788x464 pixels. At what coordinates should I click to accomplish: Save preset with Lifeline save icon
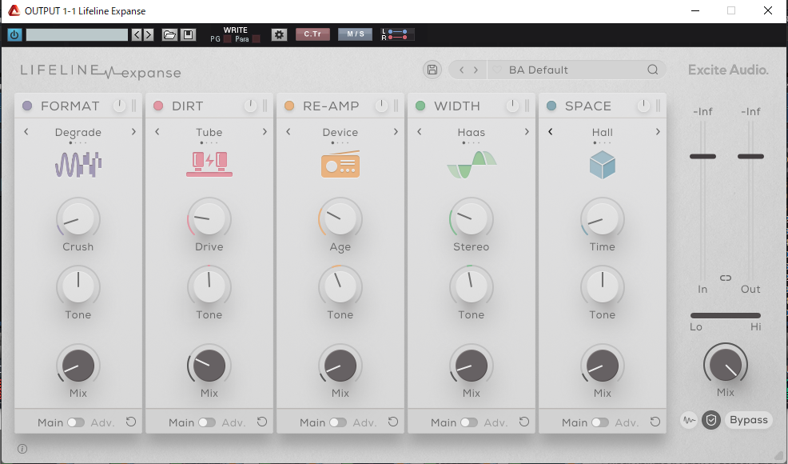click(432, 70)
